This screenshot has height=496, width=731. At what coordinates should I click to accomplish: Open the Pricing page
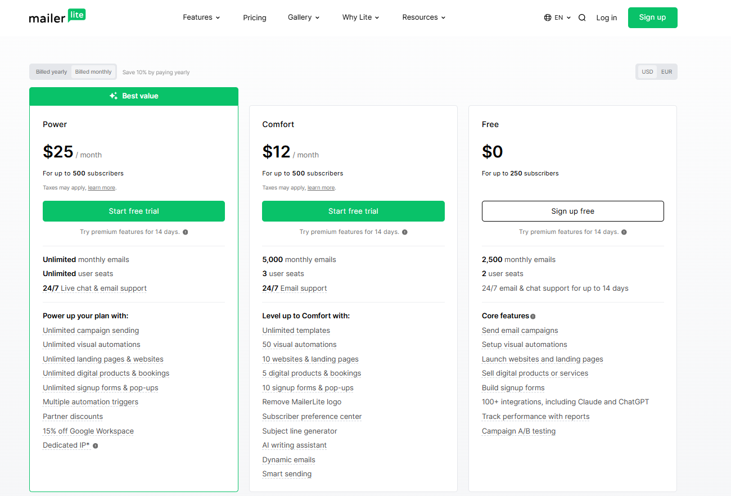pos(255,17)
